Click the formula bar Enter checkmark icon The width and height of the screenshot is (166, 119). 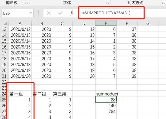coord(60,13)
